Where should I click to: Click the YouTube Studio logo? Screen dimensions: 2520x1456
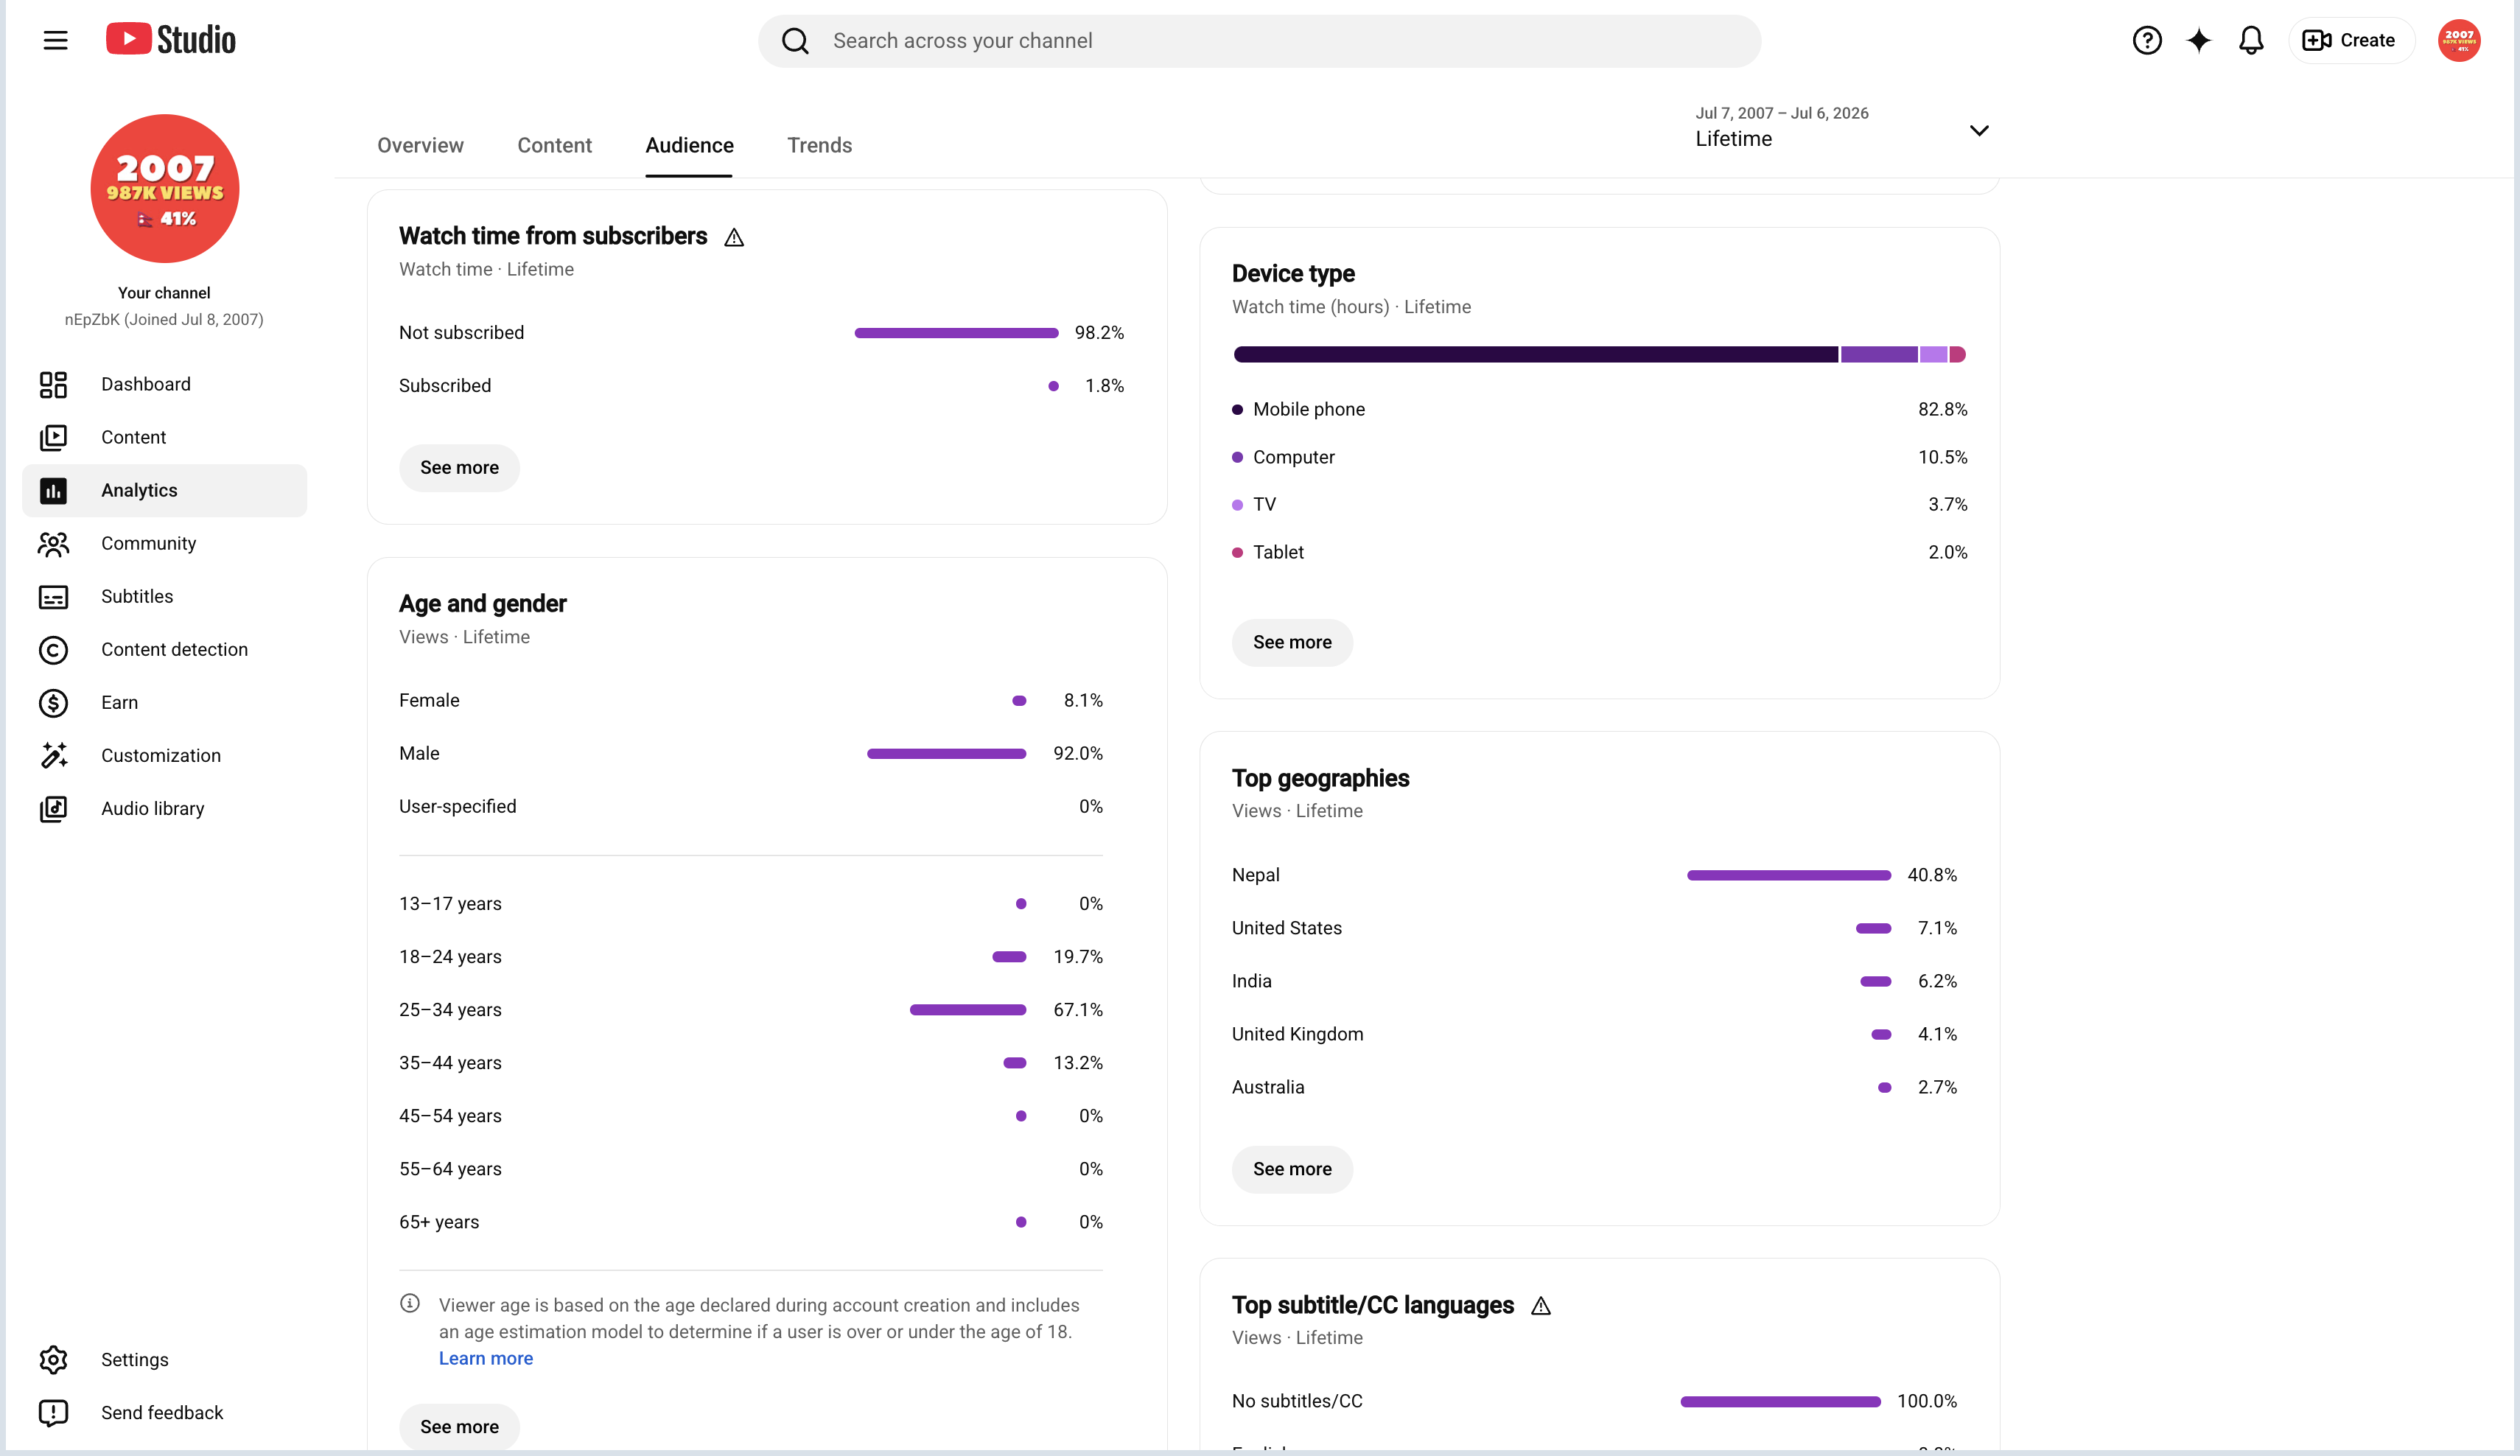171,40
